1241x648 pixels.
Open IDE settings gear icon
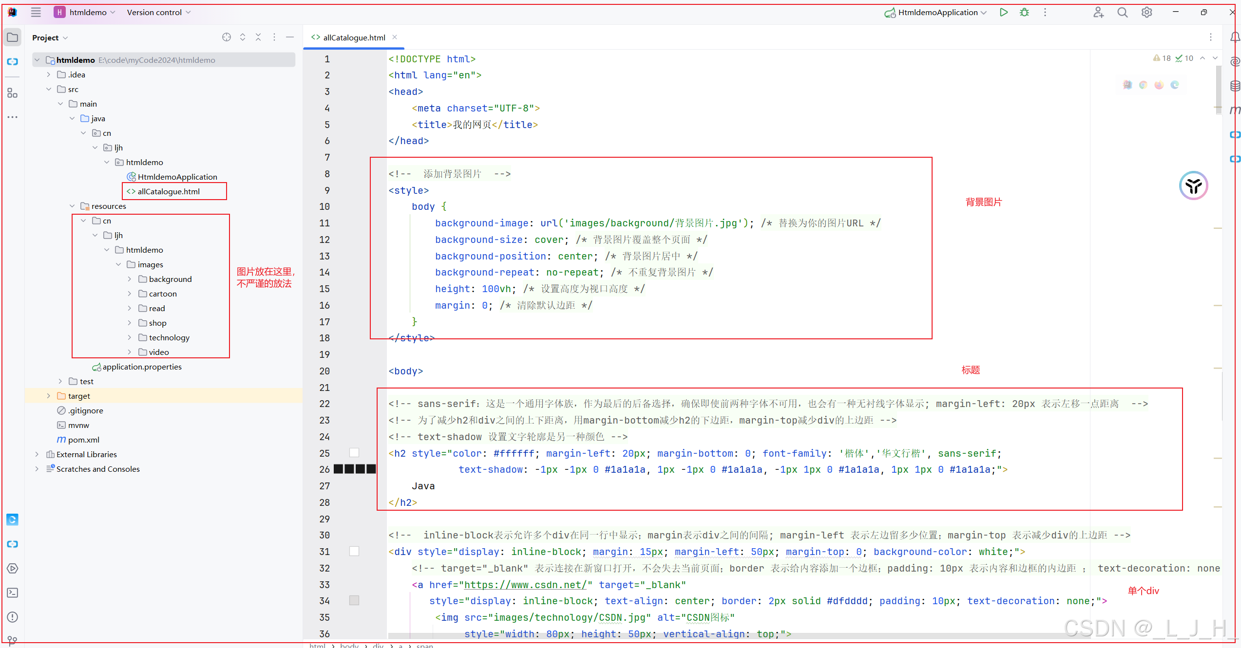pos(1146,13)
